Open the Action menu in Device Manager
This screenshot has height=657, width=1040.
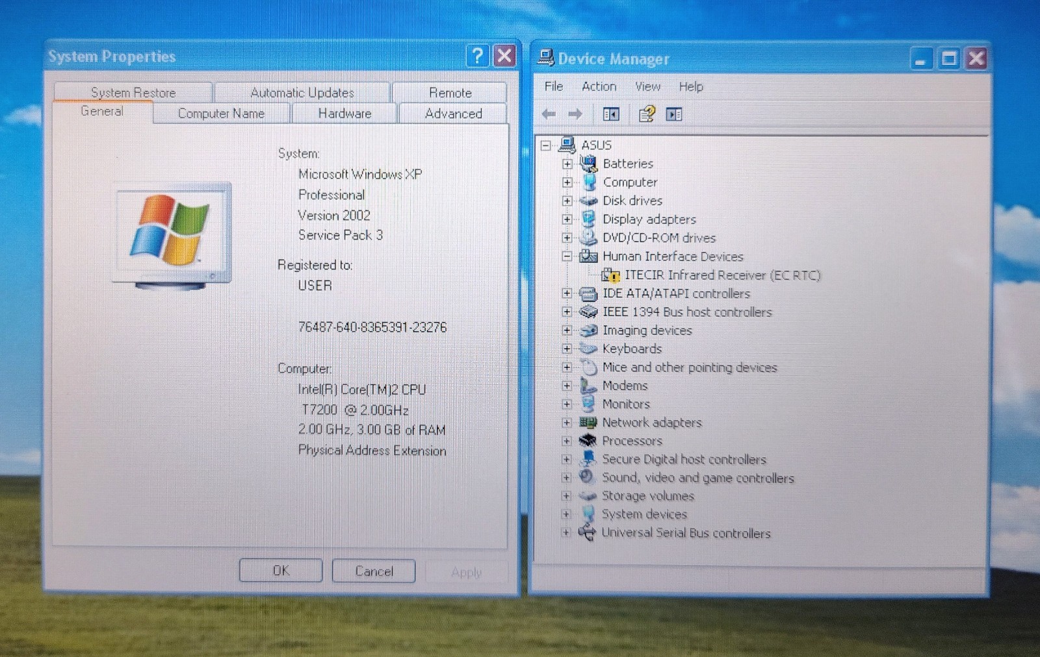599,86
